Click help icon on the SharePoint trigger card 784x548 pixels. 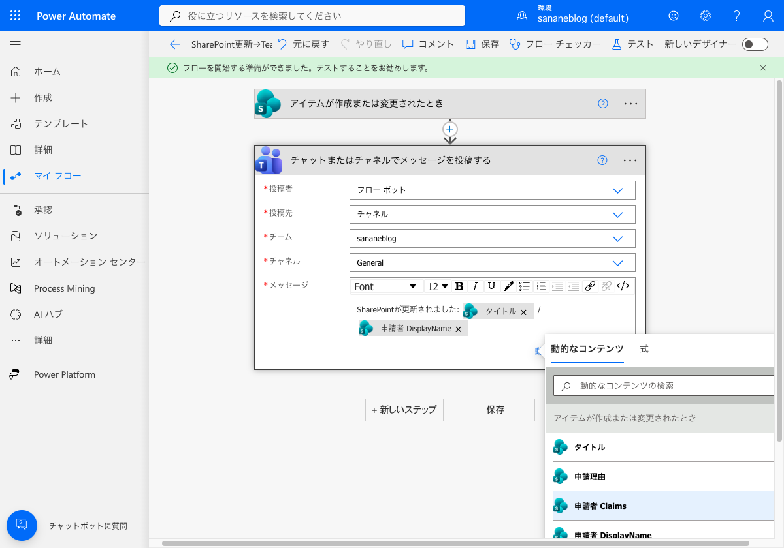603,104
